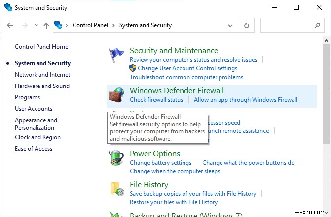The image size is (331, 217).
Task: Open Change battery settings link
Action: pos(160,163)
